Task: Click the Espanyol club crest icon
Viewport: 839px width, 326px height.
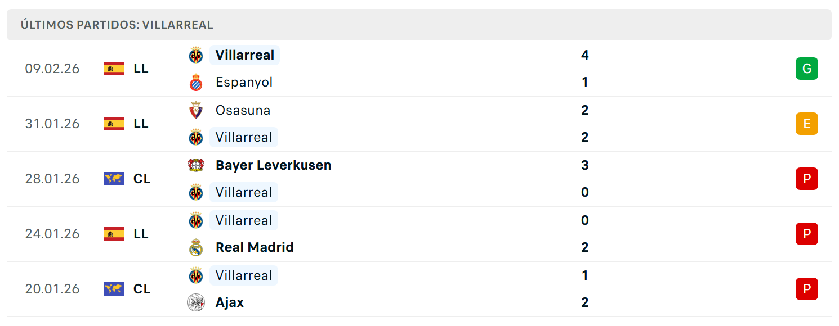Action: click(196, 83)
